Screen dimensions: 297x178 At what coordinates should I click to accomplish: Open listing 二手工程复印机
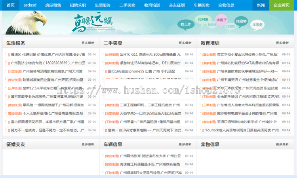(x=150, y=105)
